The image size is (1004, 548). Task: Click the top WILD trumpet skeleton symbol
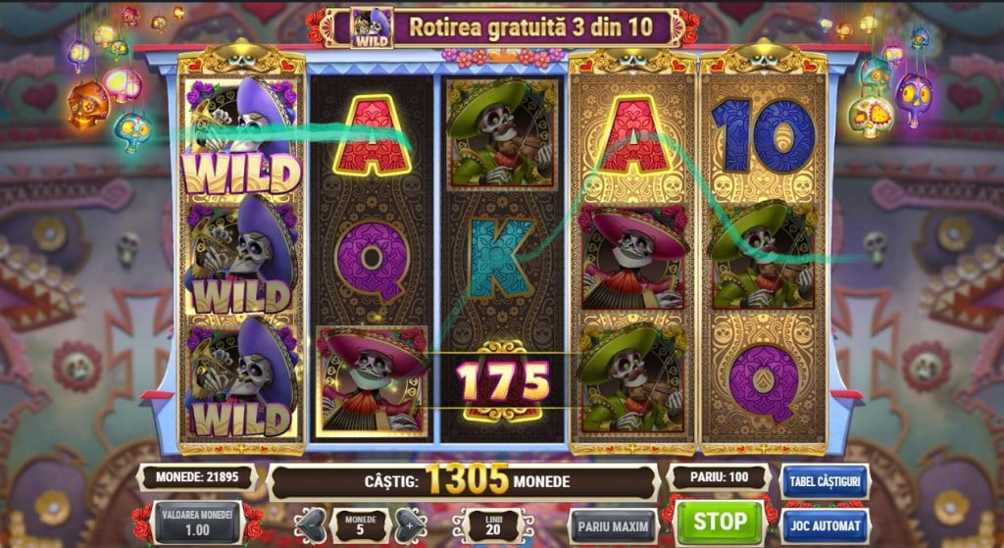point(241,136)
